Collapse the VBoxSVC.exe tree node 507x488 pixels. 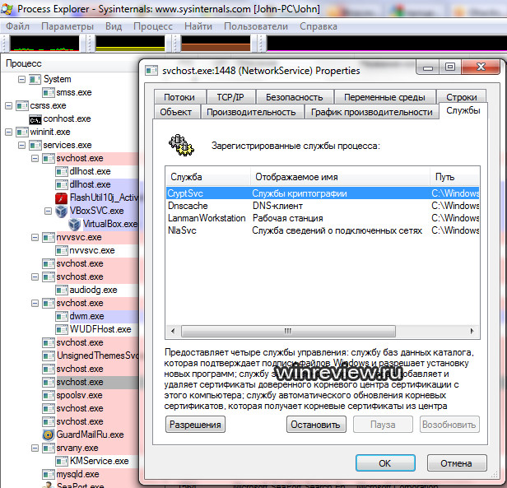[48, 211]
